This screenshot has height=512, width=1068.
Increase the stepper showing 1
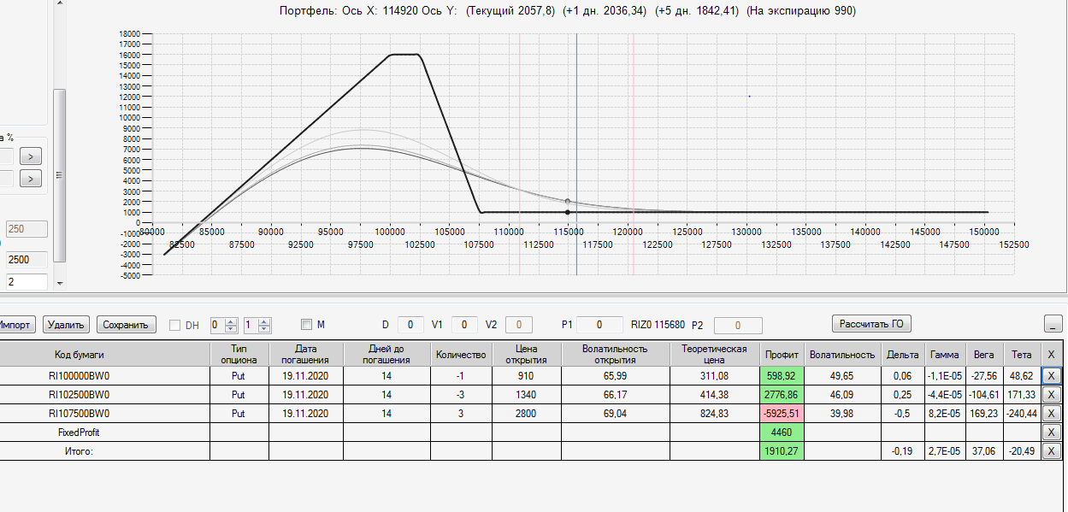[x=264, y=321]
